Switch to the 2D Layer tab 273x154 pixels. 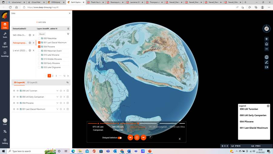tap(19, 82)
